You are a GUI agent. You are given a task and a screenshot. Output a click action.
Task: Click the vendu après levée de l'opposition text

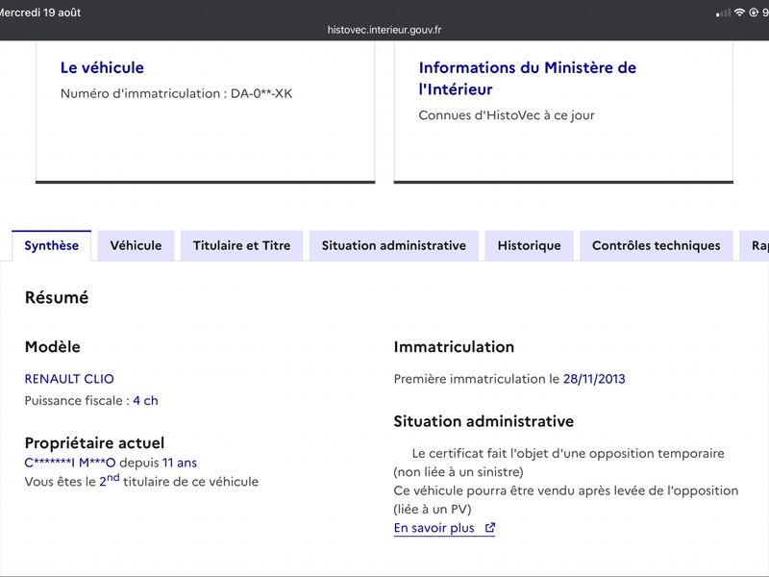point(566,499)
